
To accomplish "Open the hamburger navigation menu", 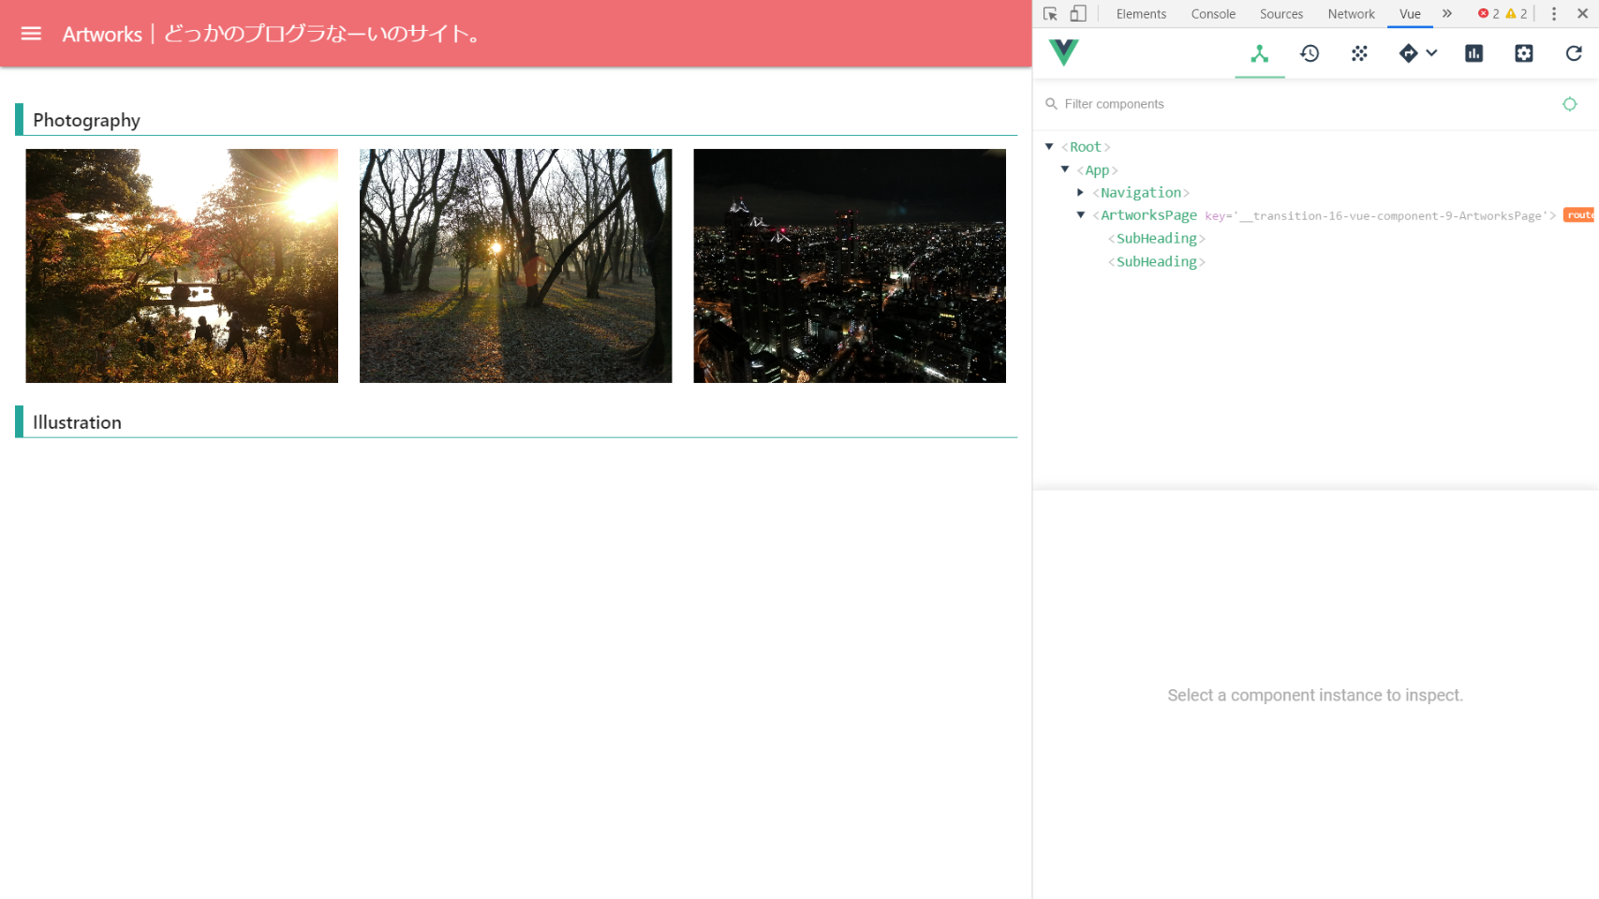I will 31,34.
